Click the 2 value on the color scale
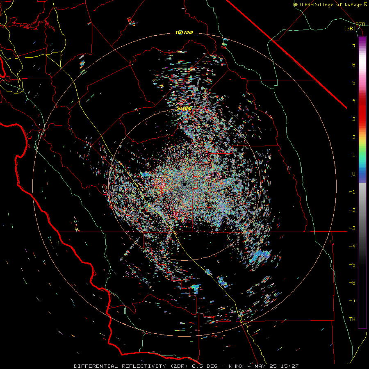 pyautogui.click(x=354, y=137)
